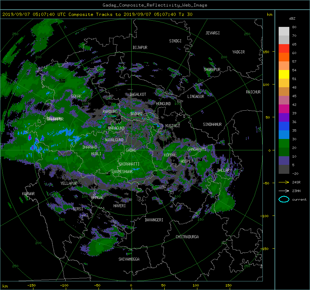310x290 pixels.
Task: Click the 24SR legend text
Action: point(296,182)
